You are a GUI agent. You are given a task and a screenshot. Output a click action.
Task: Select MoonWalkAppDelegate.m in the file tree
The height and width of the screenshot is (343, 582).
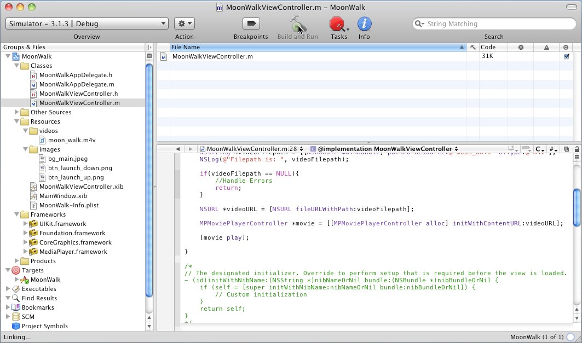[x=77, y=84]
